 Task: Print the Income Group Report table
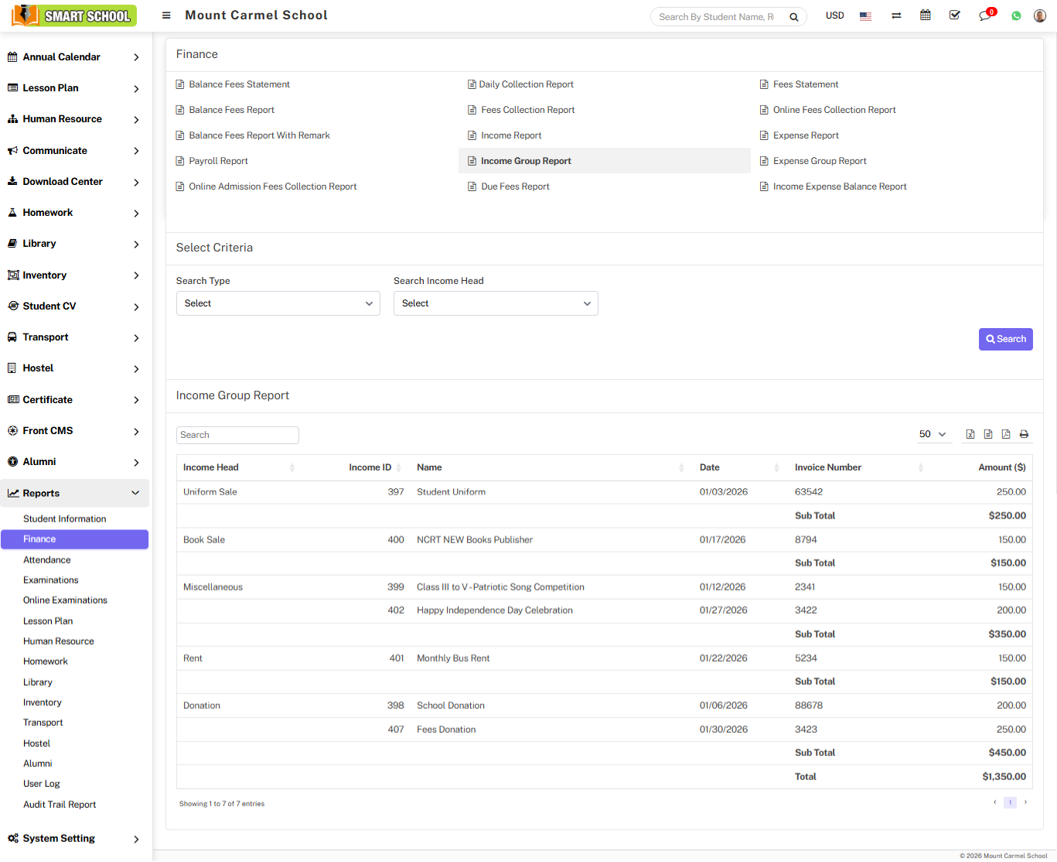pyautogui.click(x=1024, y=434)
